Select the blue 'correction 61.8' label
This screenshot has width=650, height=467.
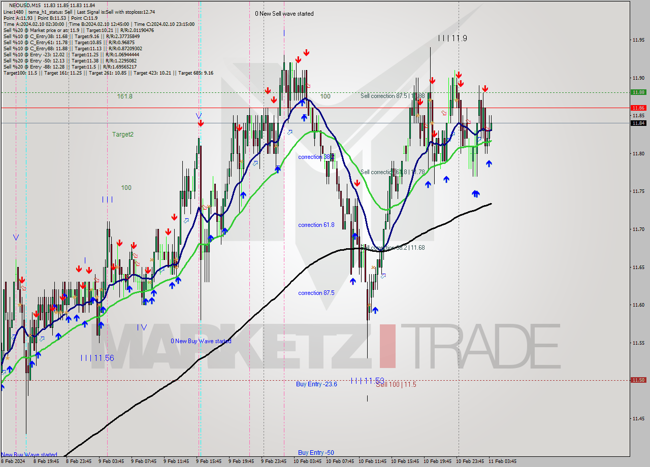click(x=316, y=225)
